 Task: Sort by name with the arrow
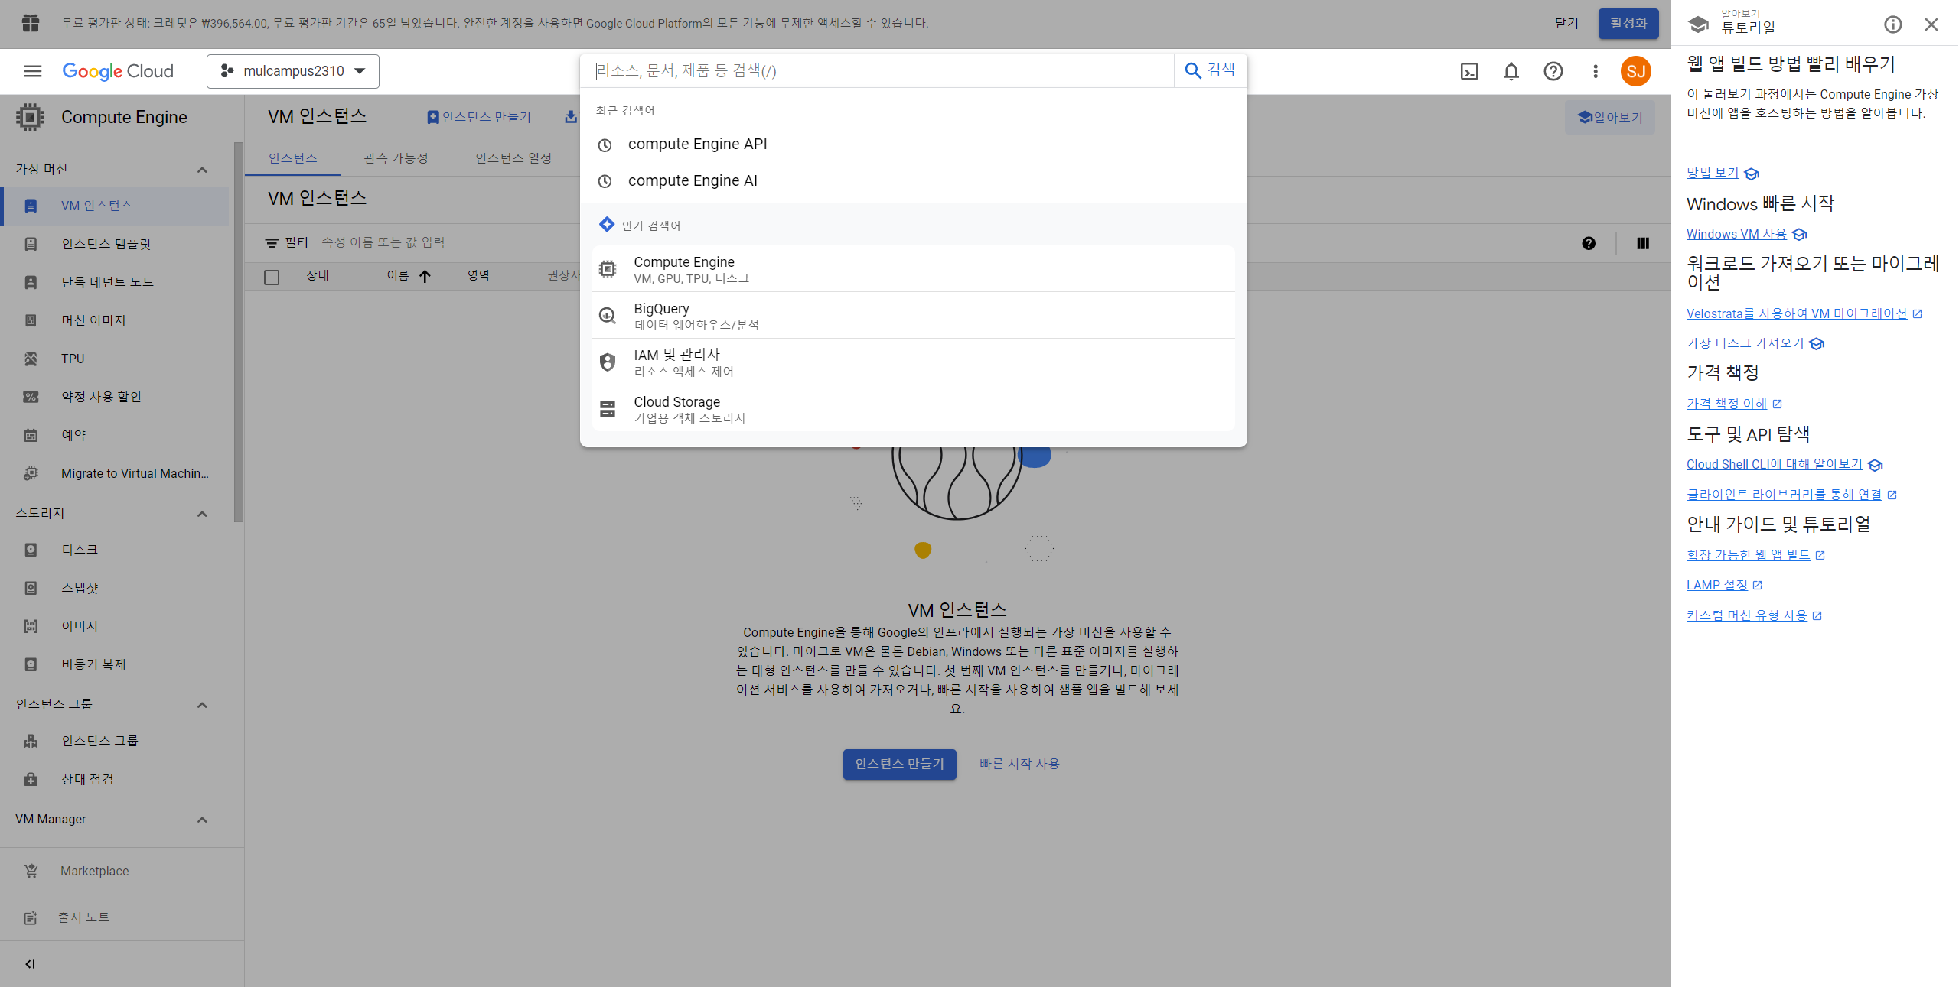coord(425,276)
